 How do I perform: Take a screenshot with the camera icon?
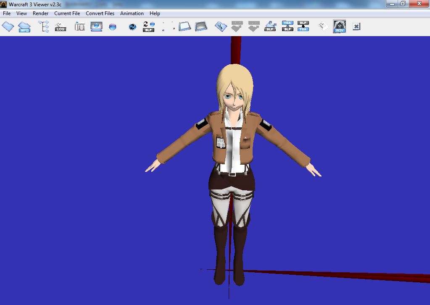point(80,26)
